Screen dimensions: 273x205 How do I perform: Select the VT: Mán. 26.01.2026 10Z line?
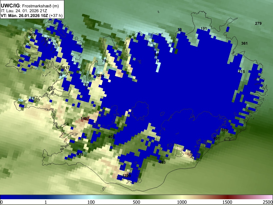pyautogui.click(x=24, y=15)
